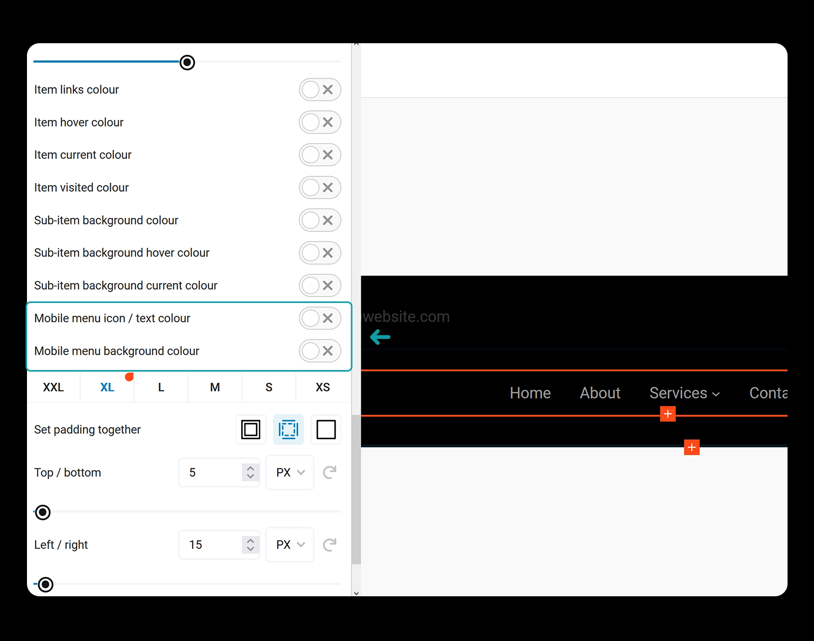Screen dimensions: 814x641
Task: Click the Left / right value field
Action: (219, 544)
